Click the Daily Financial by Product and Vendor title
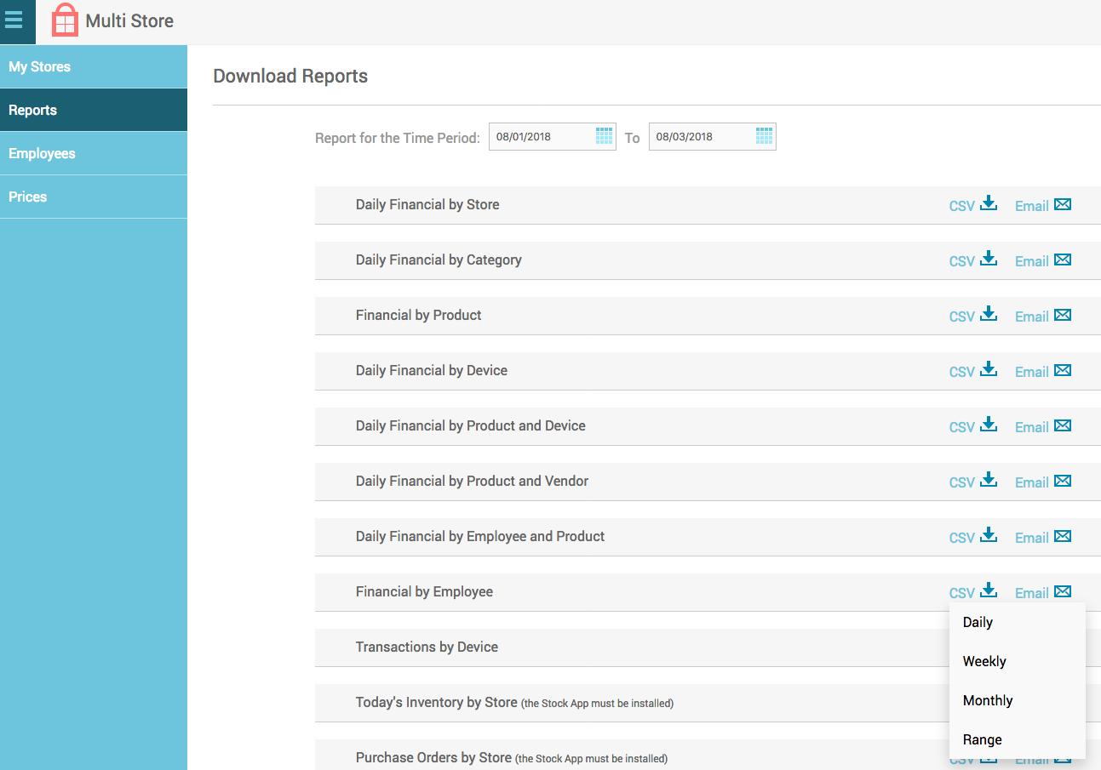 coord(472,481)
